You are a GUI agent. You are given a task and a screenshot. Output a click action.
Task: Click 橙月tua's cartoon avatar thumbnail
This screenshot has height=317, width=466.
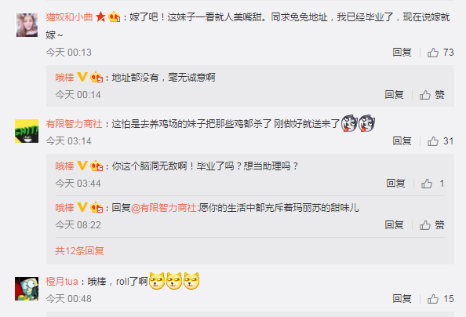tap(27, 289)
